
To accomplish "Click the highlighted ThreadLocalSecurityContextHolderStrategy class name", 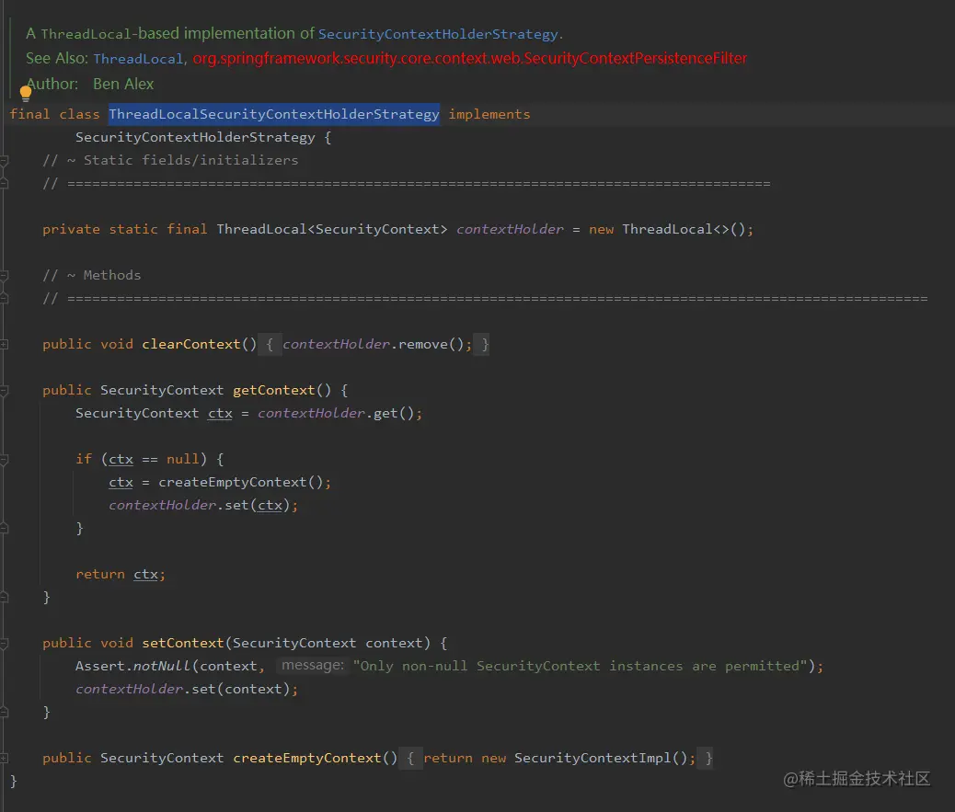I will [274, 114].
